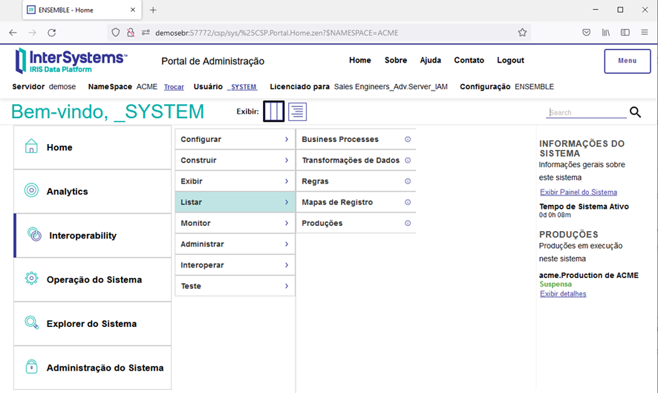The image size is (658, 393).
Task: Open a new browser tab
Action: pyautogui.click(x=153, y=10)
